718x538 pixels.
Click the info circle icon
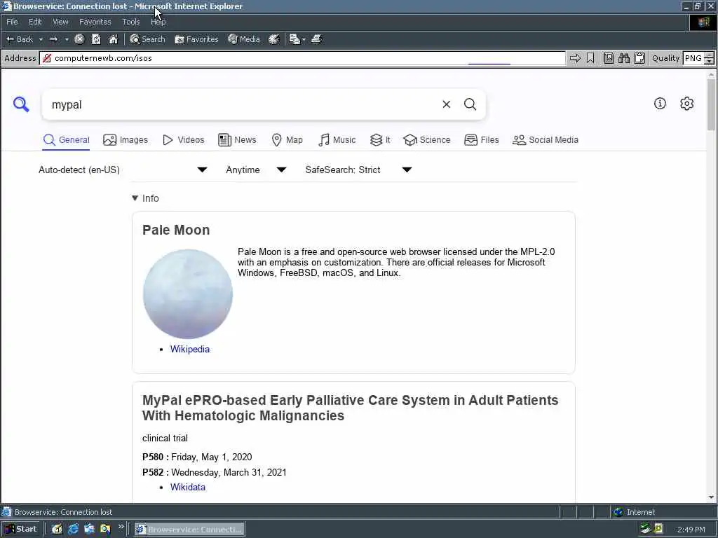(660, 104)
